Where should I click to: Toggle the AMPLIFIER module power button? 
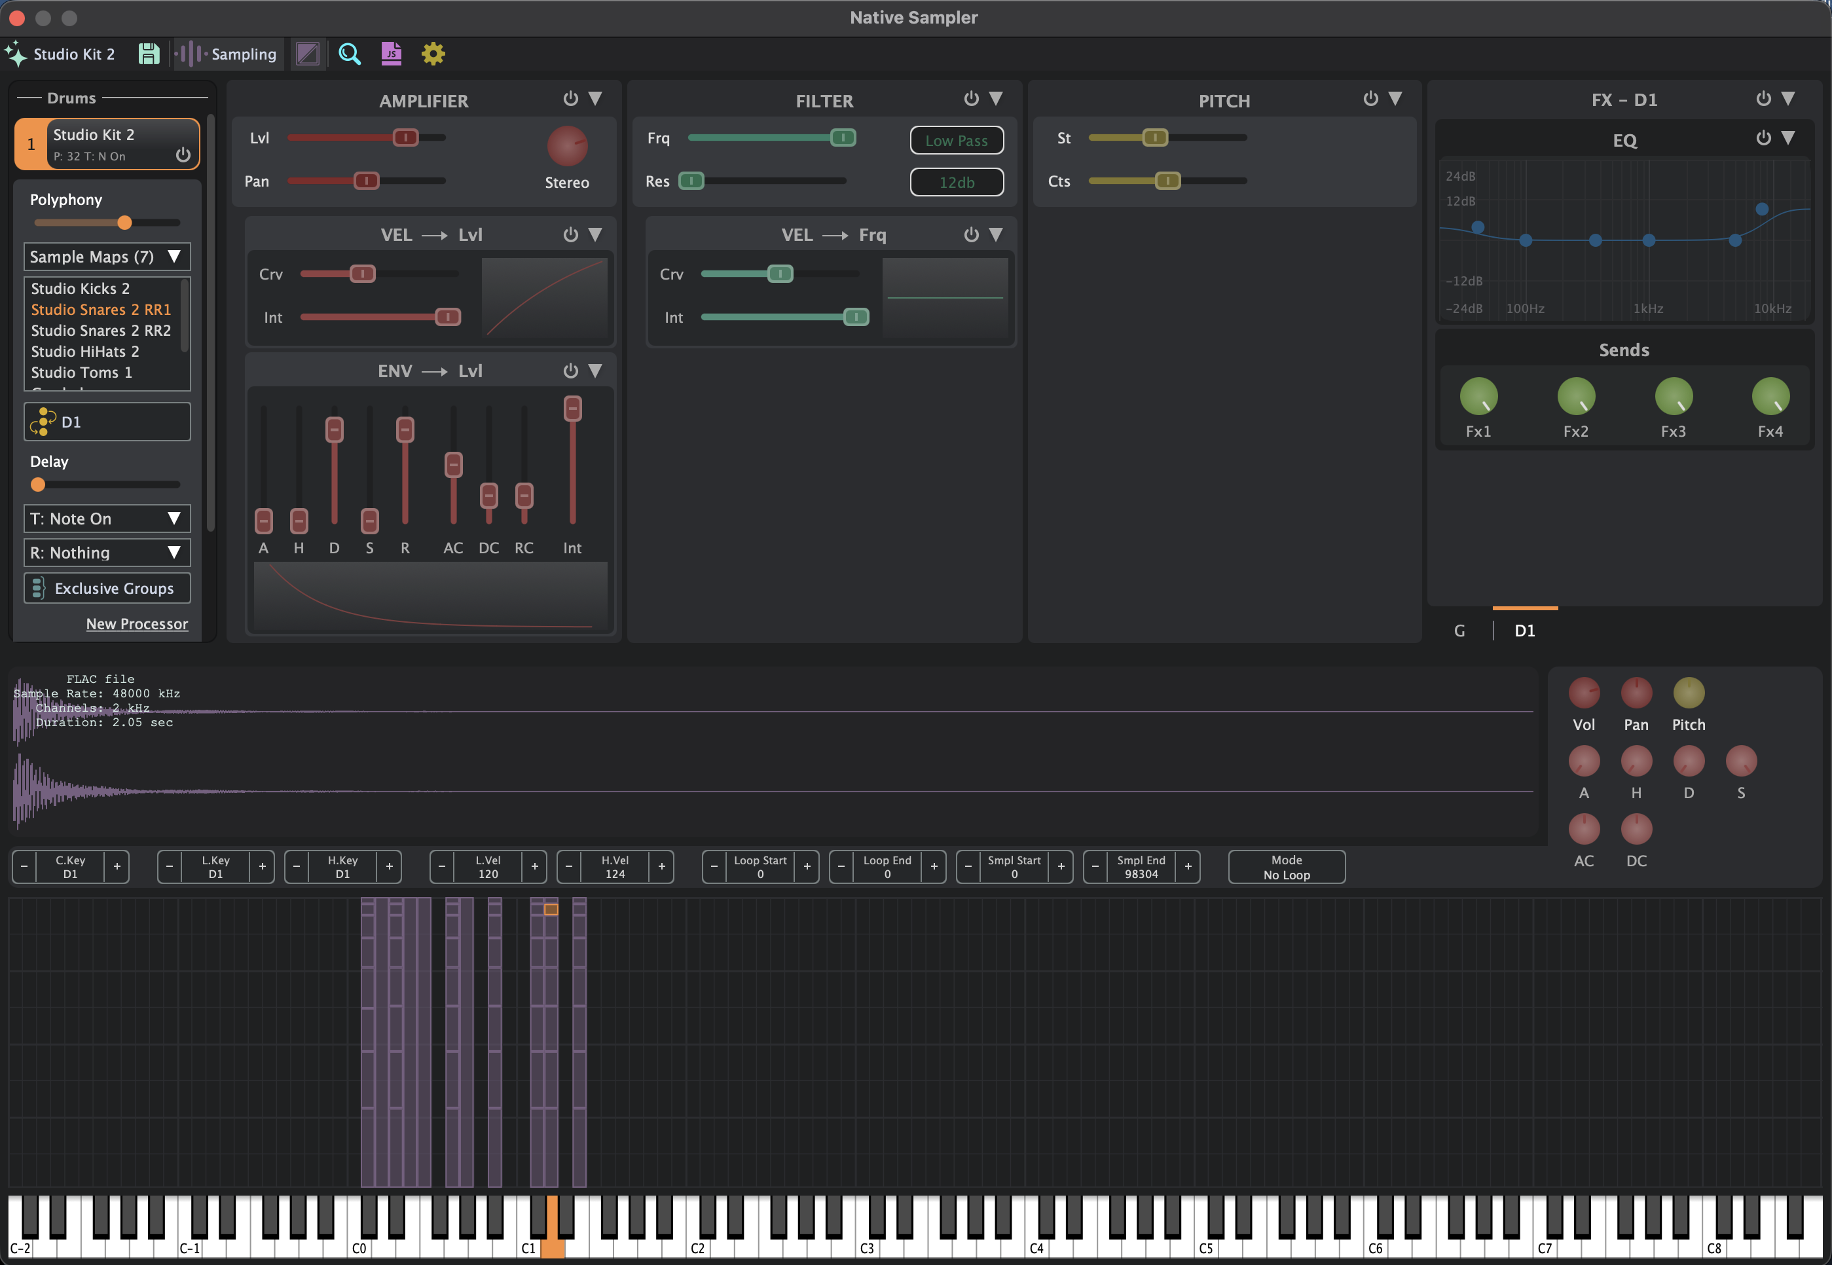570,98
